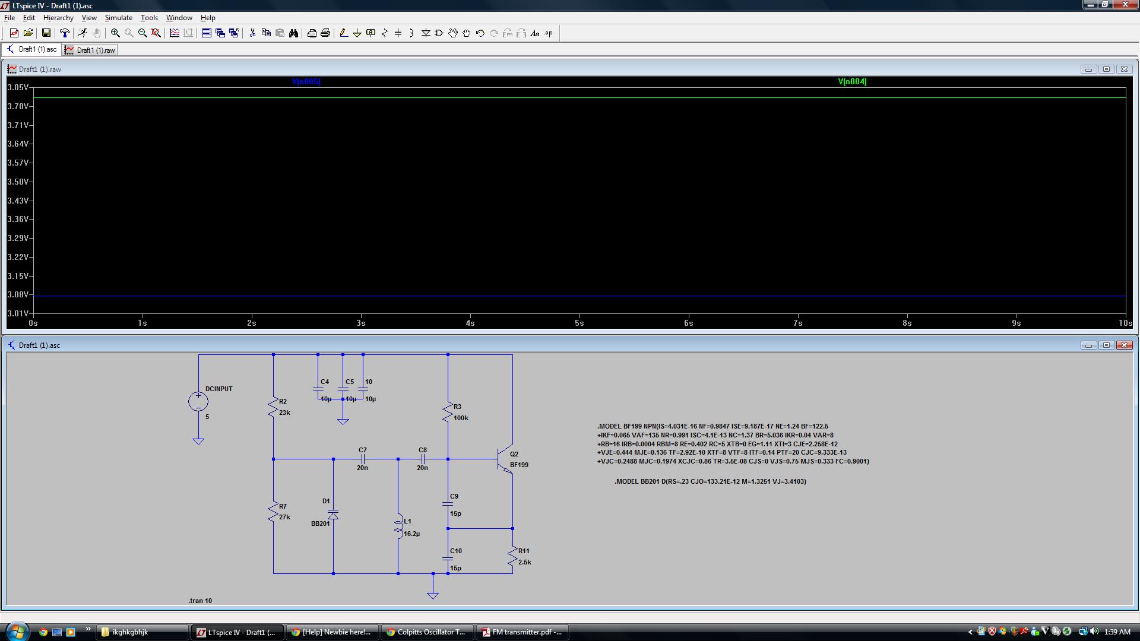Select the Draw Wire pencil tool
This screenshot has width=1140, height=641.
point(343,33)
